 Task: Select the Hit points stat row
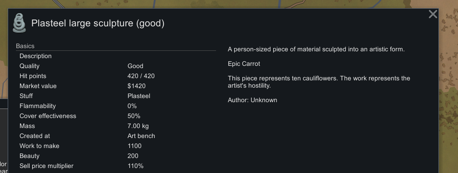pos(116,76)
